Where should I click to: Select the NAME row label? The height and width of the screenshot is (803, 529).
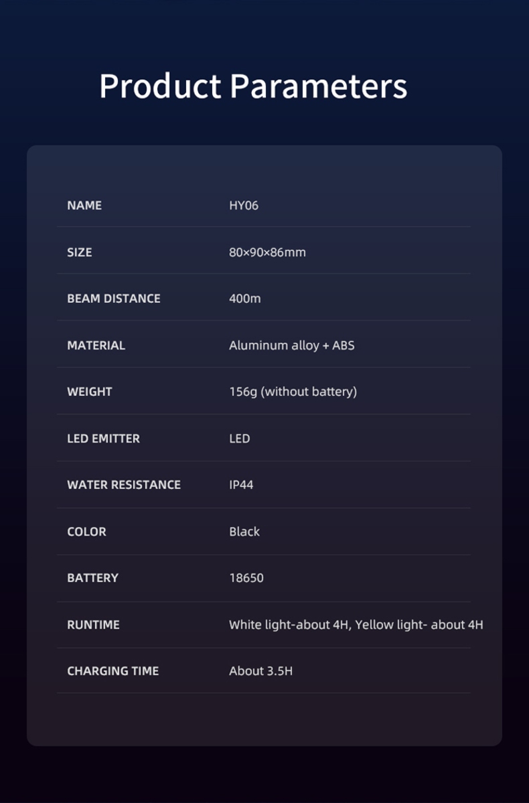[x=84, y=206]
